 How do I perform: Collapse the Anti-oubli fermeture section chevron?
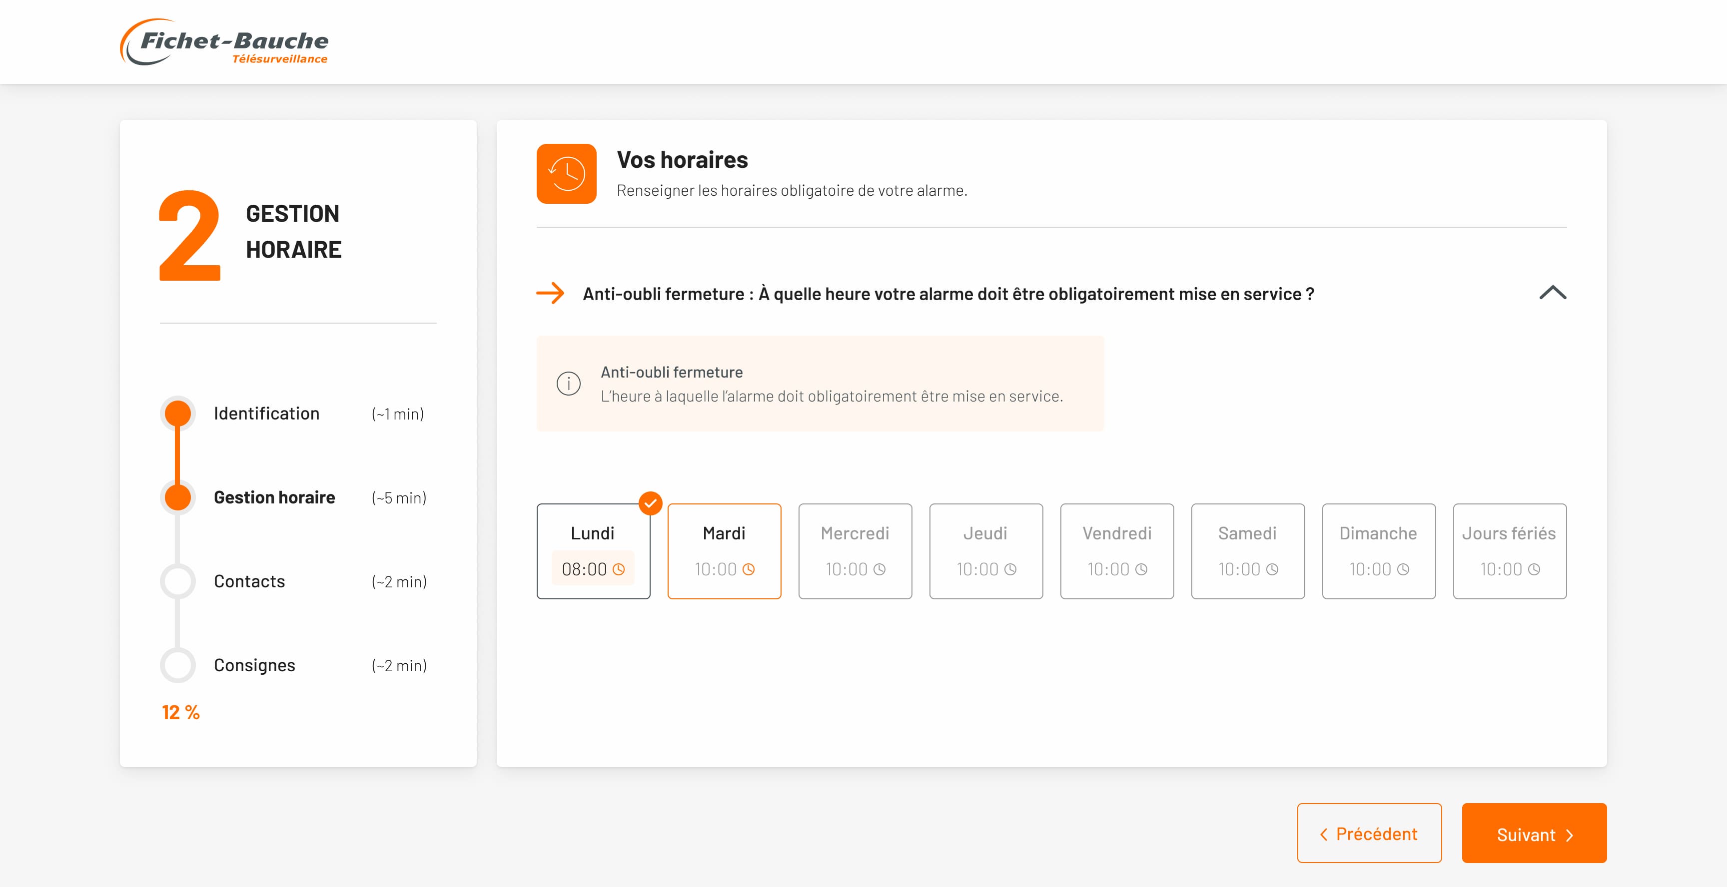[1553, 293]
